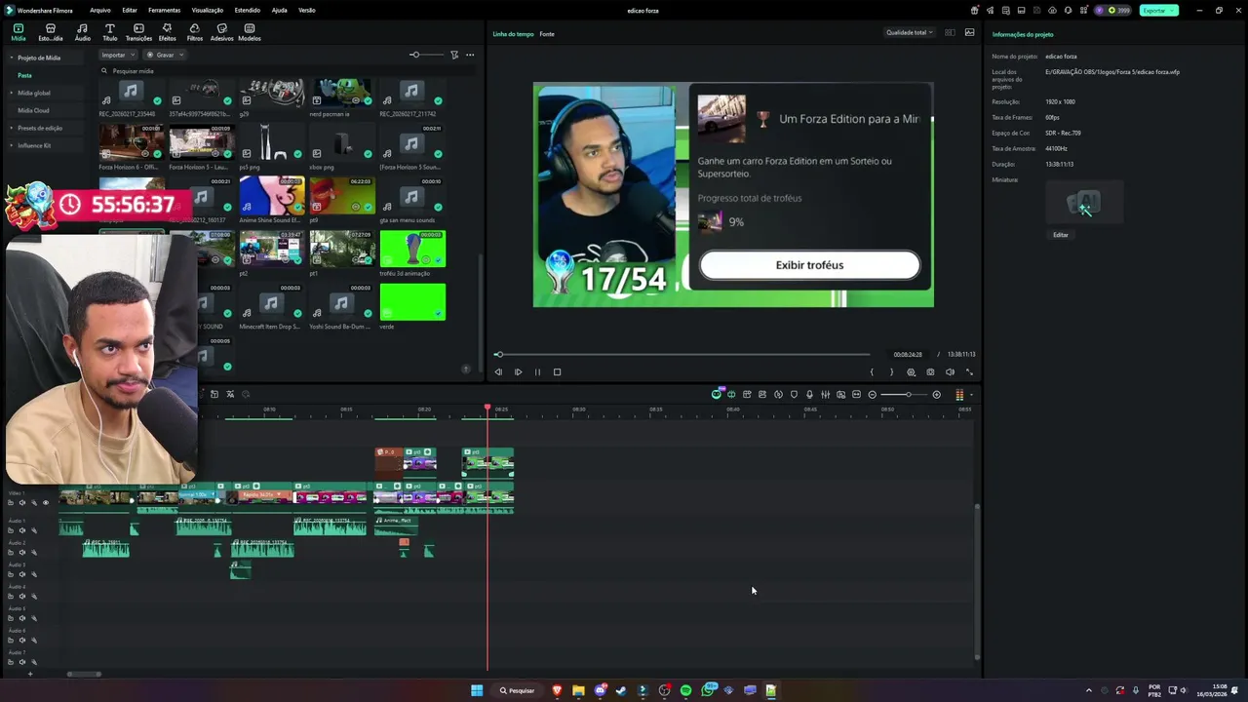Click the preview pause button
Viewport: 1248px width, 702px height.
(x=537, y=371)
